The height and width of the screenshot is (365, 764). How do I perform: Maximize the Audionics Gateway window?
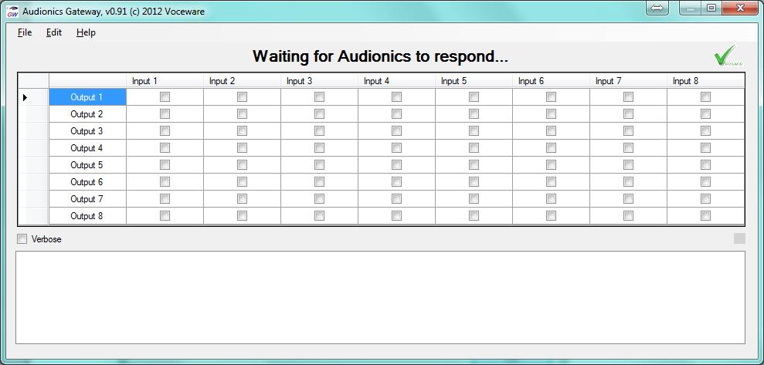coord(711,8)
